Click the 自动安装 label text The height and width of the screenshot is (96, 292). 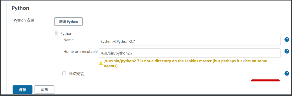tap(76, 74)
